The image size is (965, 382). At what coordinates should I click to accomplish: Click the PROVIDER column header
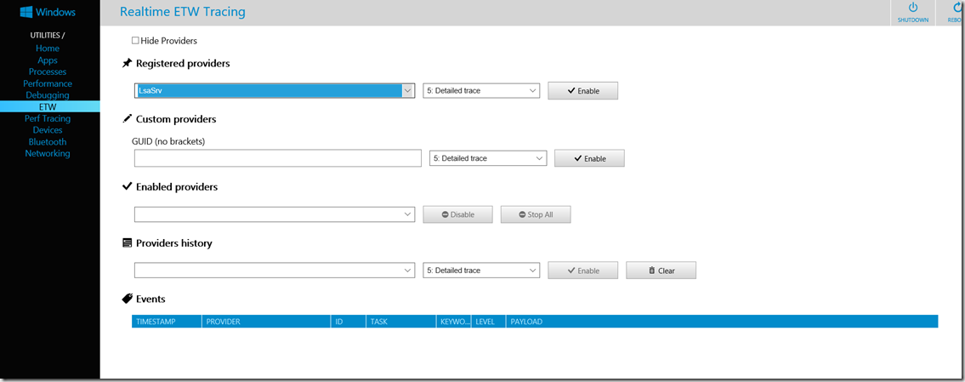pyautogui.click(x=266, y=322)
